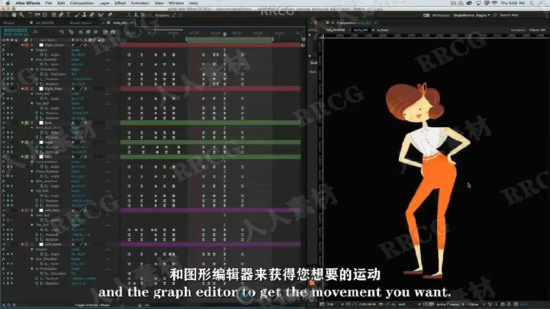This screenshot has height=309, width=550.
Task: Select the Brush tool
Action: pyautogui.click(x=77, y=15)
